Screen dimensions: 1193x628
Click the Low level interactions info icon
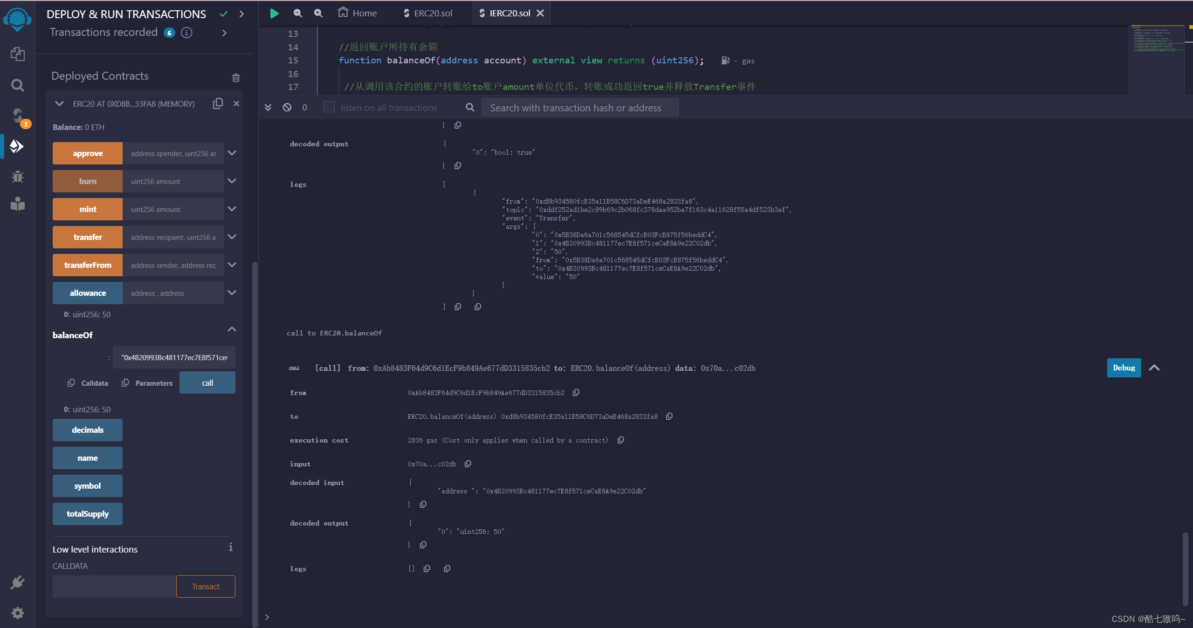click(x=231, y=547)
